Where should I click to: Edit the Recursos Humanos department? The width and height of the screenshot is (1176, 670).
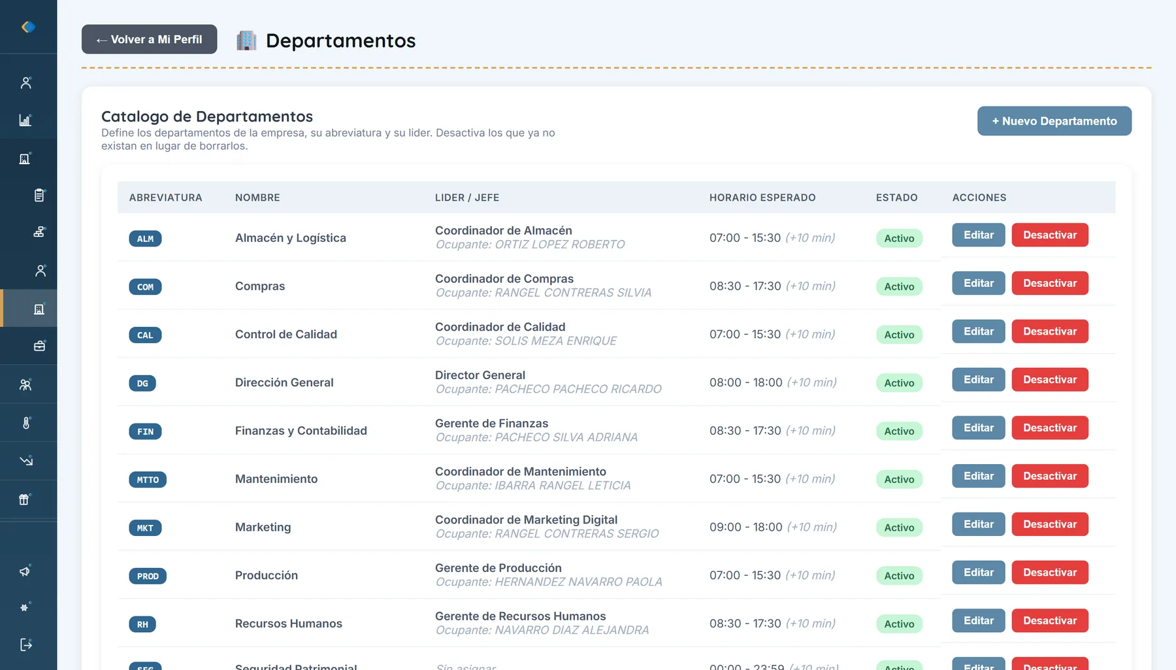(978, 621)
